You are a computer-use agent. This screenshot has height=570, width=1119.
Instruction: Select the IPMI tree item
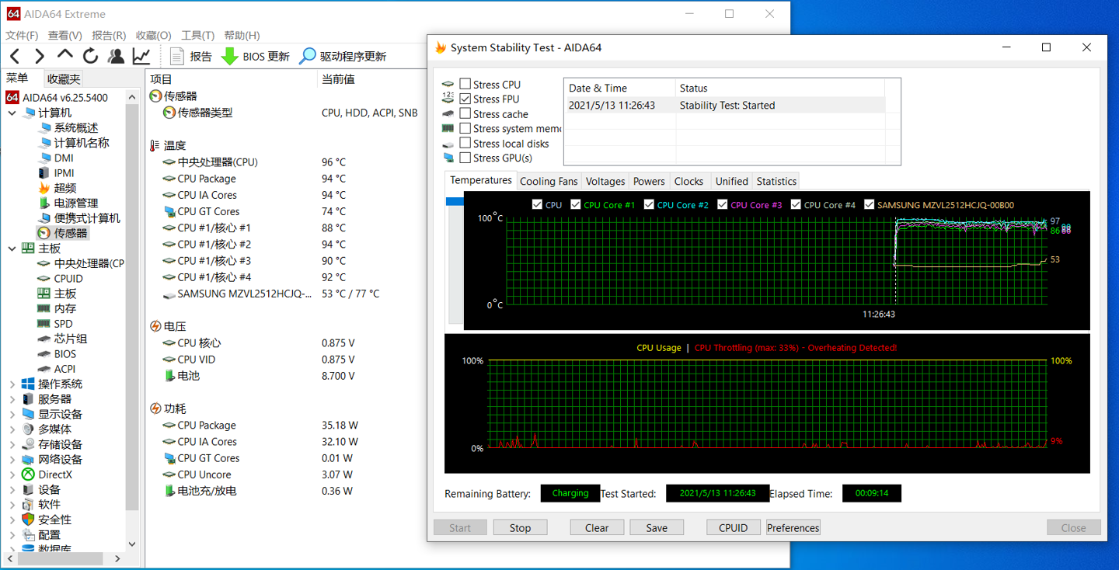pos(56,172)
